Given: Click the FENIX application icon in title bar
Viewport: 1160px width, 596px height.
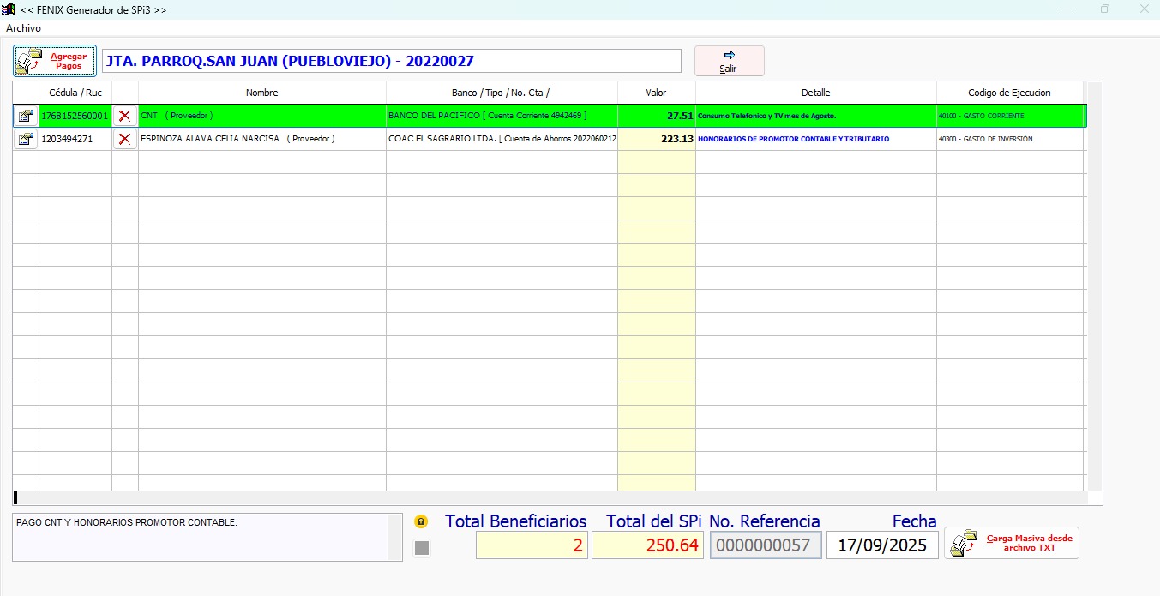Looking at the screenshot, I should pyautogui.click(x=10, y=9).
